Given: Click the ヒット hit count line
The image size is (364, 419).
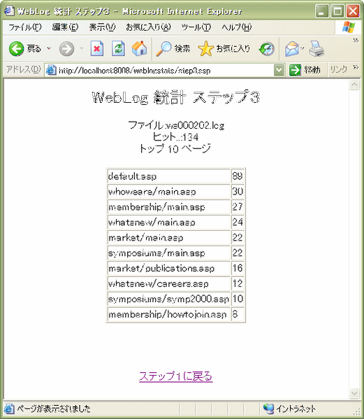Looking at the screenshot, I should click(x=175, y=137).
